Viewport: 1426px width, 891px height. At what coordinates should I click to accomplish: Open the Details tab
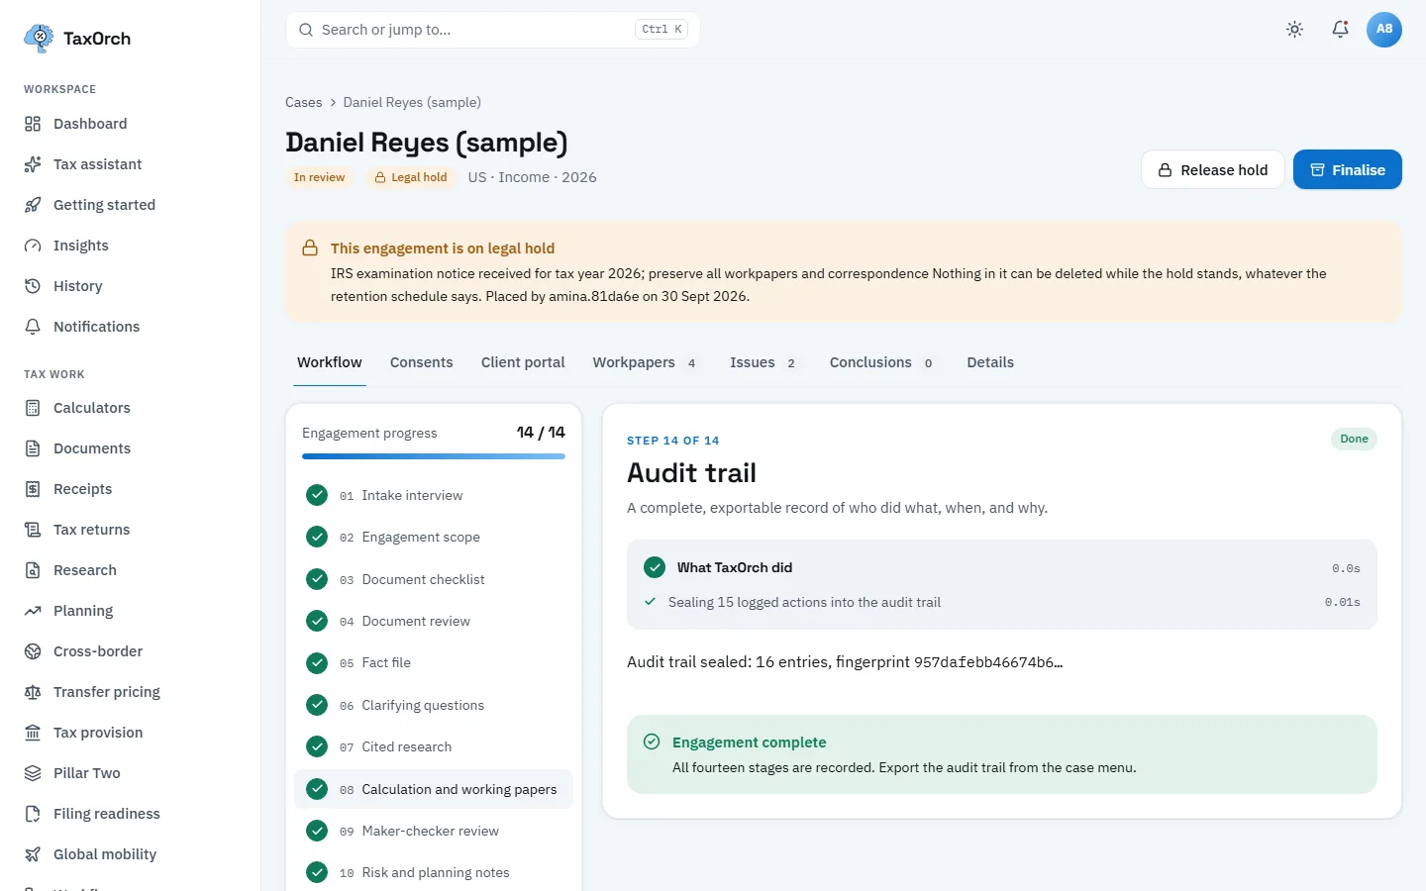point(990,362)
